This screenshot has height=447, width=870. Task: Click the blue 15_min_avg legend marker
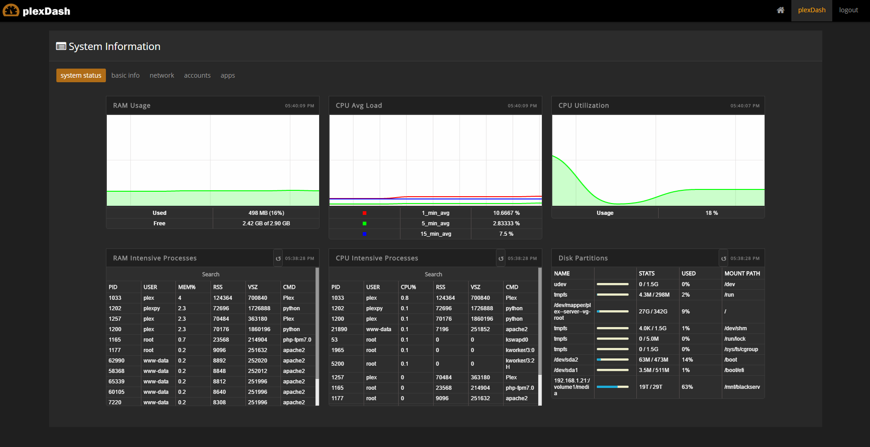click(364, 233)
